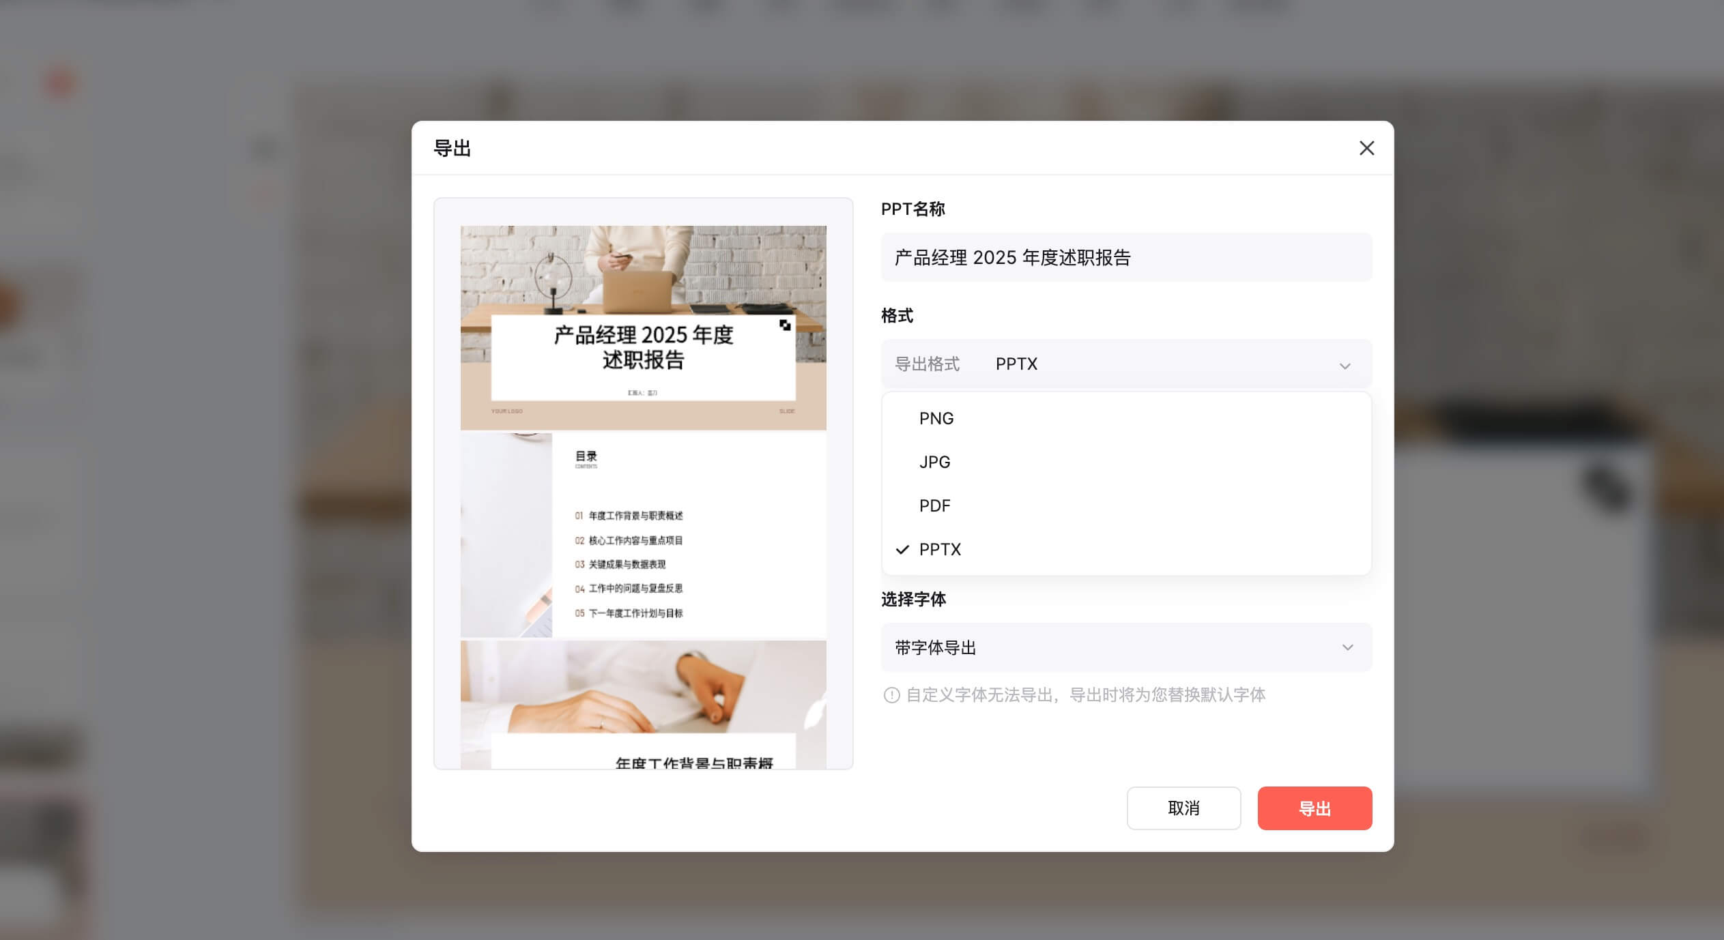1724x940 pixels.
Task: Select the checked PPTX option in list
Action: (x=940, y=549)
